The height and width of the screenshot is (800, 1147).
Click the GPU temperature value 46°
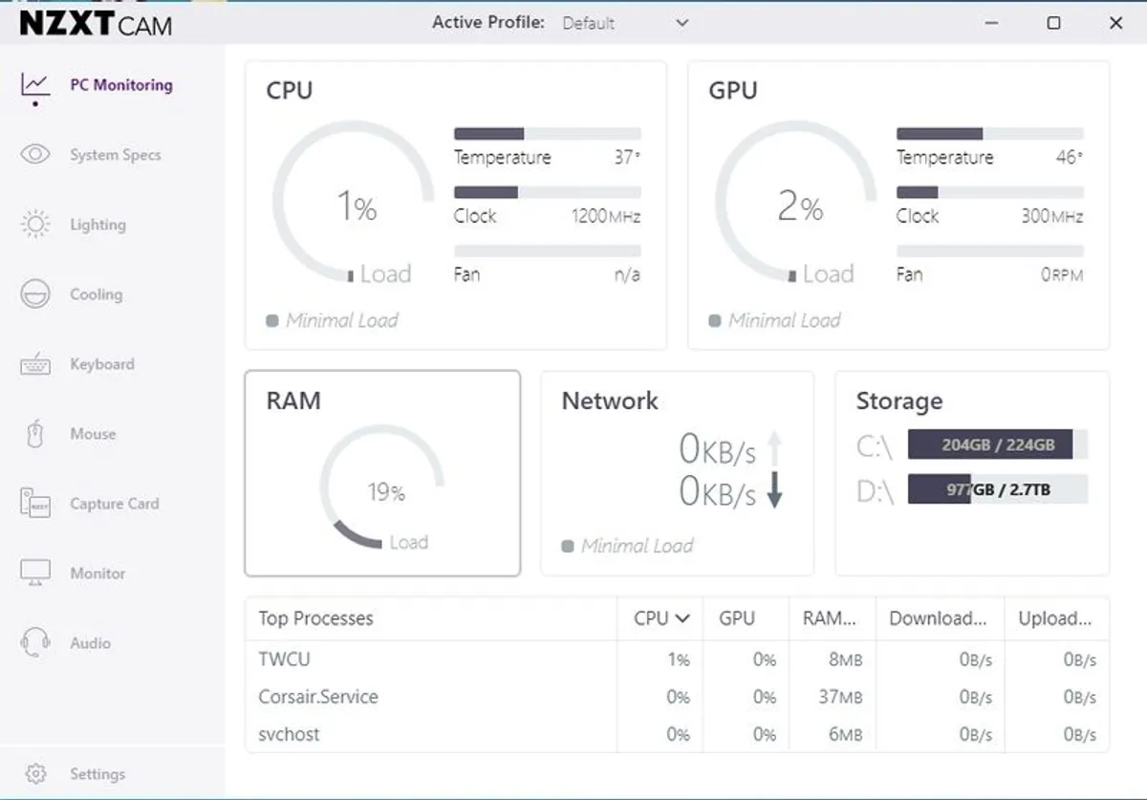pos(1070,158)
